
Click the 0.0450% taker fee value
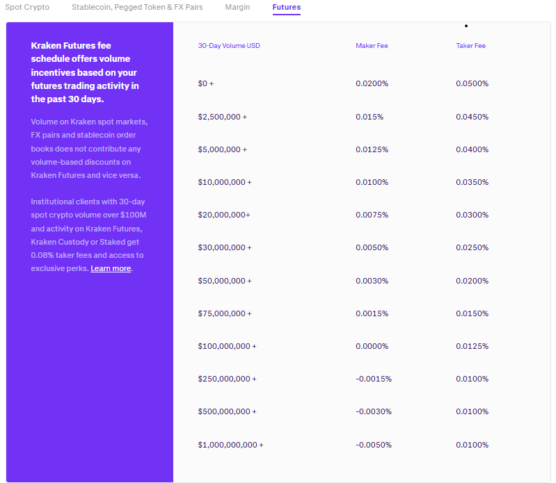coord(472,117)
